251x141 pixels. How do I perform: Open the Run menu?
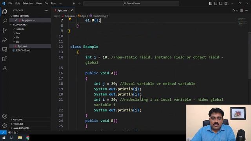tap(53, 4)
